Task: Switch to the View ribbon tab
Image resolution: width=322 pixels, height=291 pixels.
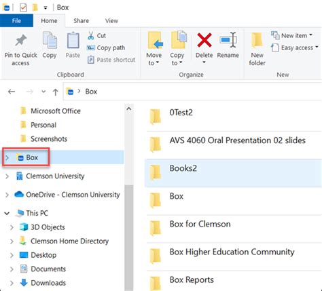Action: pyautogui.click(x=111, y=21)
